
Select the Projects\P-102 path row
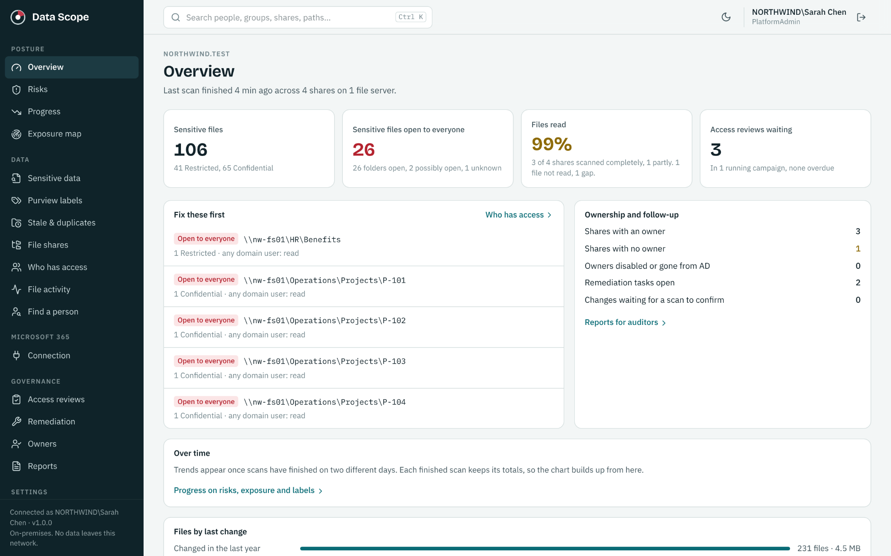pos(364,328)
